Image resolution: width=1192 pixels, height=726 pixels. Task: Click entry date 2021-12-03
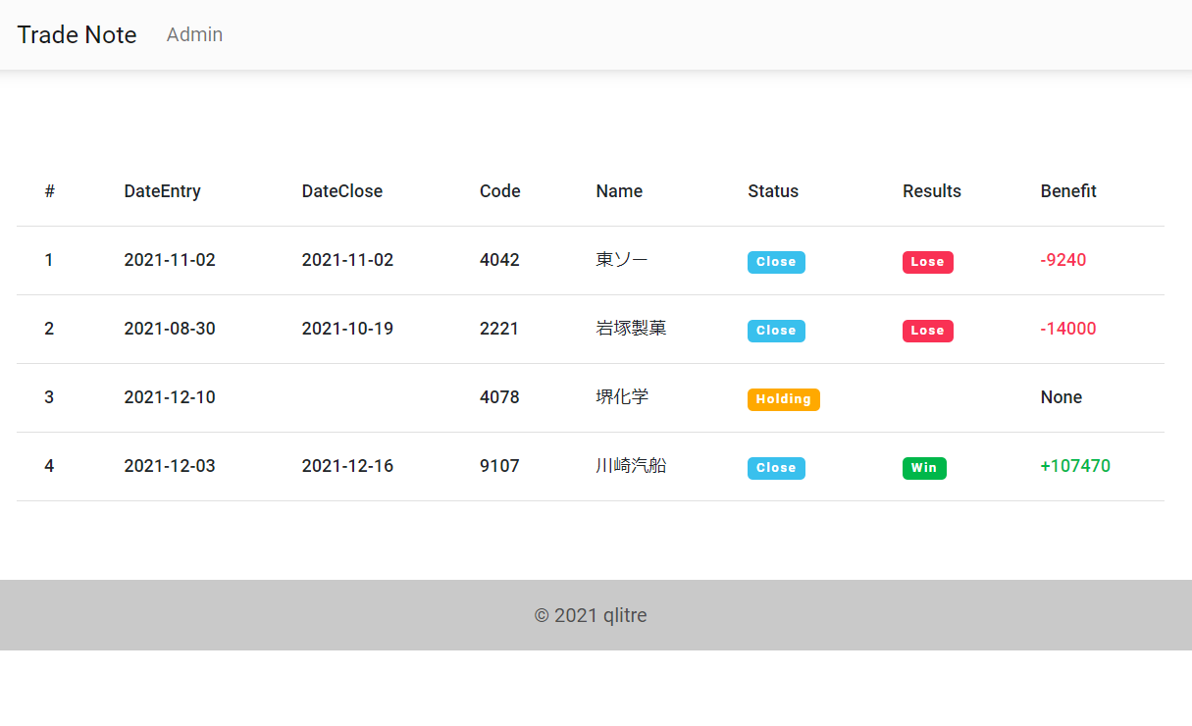(170, 466)
